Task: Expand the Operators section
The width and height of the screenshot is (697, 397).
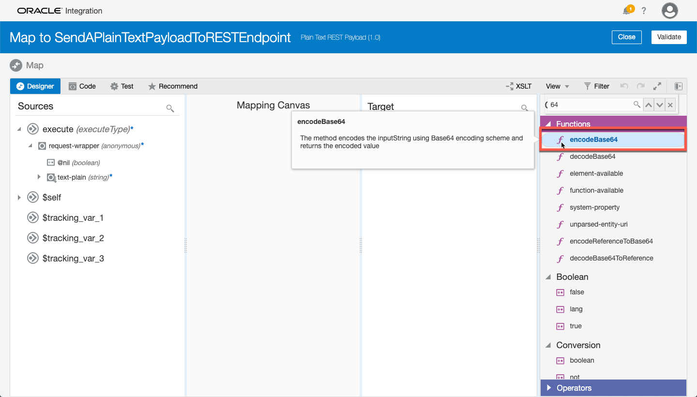Action: click(549, 388)
